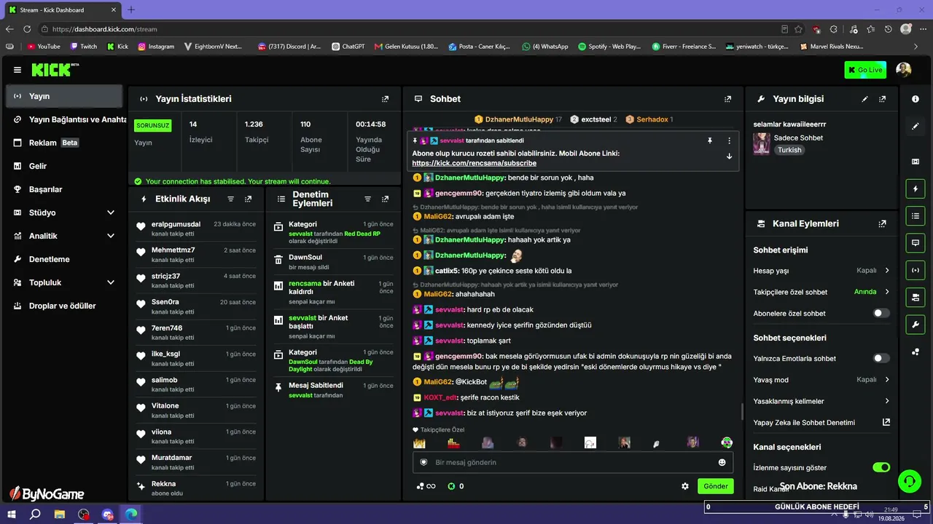
Task: Open the pinned message three-dot menu
Action: pos(729,140)
